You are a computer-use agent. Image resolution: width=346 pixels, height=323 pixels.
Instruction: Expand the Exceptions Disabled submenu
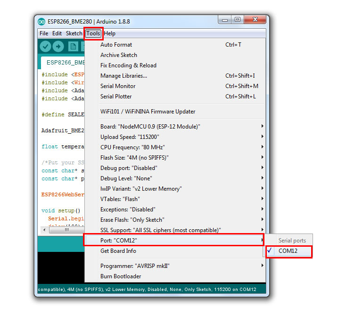tap(175, 209)
